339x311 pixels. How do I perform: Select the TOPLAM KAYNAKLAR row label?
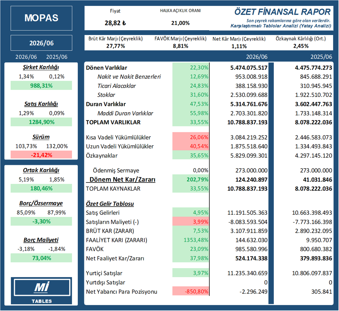coord(113,189)
